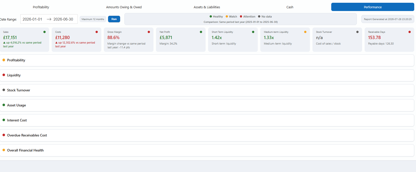Click green dot beside Interest Cost section

point(4,120)
